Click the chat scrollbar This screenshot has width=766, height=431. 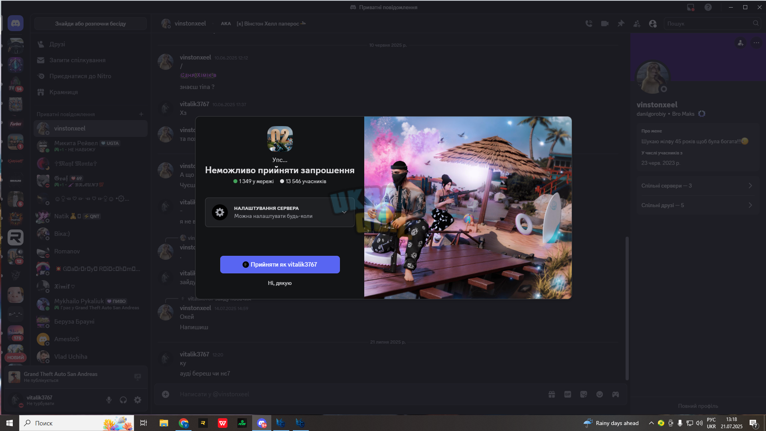627,308
